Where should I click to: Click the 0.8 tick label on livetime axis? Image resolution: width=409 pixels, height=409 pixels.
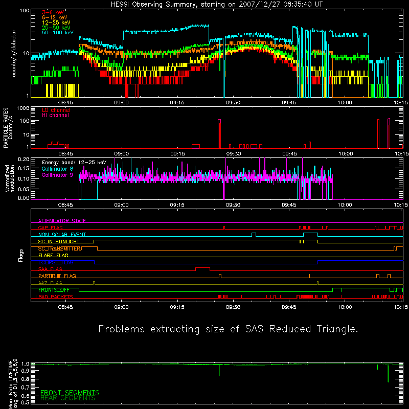point(25,379)
